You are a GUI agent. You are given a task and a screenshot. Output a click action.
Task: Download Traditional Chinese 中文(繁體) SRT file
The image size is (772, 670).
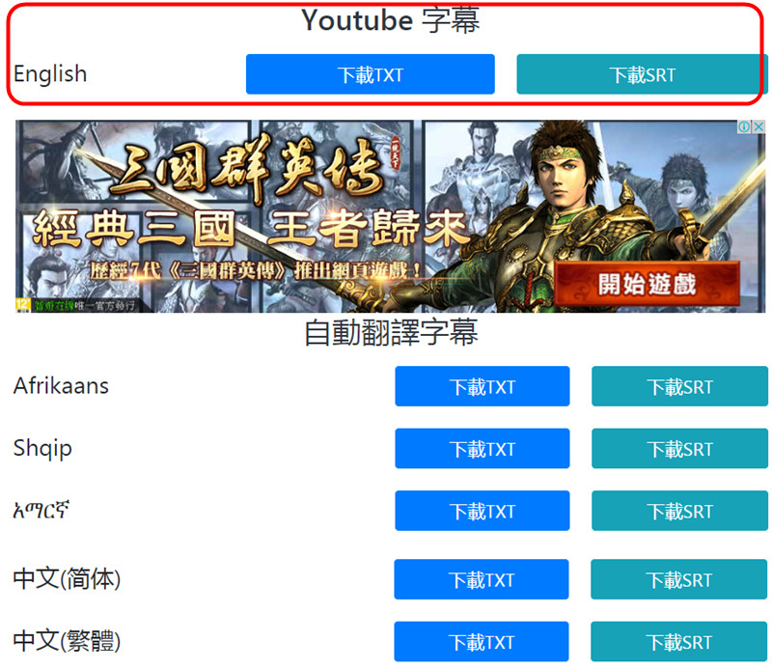[679, 641]
